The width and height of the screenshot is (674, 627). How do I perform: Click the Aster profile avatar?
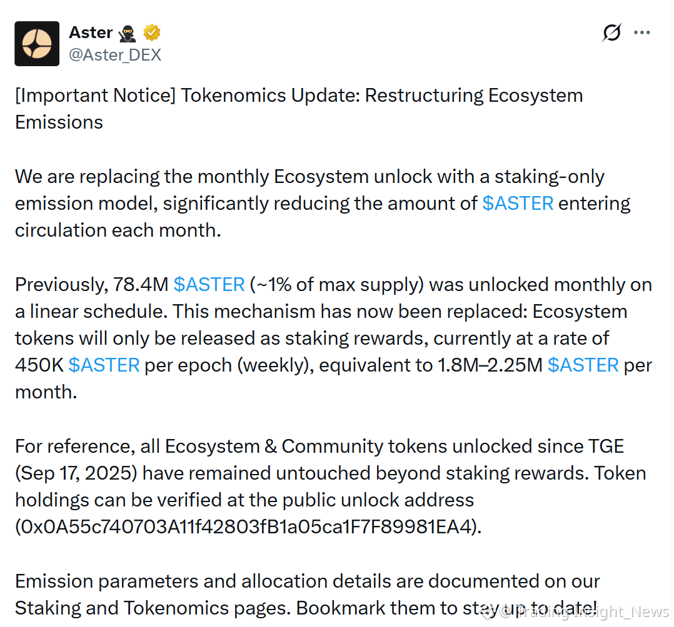(x=37, y=44)
